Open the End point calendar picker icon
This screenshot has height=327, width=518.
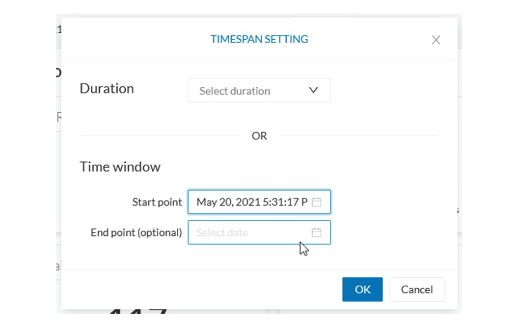[317, 232]
